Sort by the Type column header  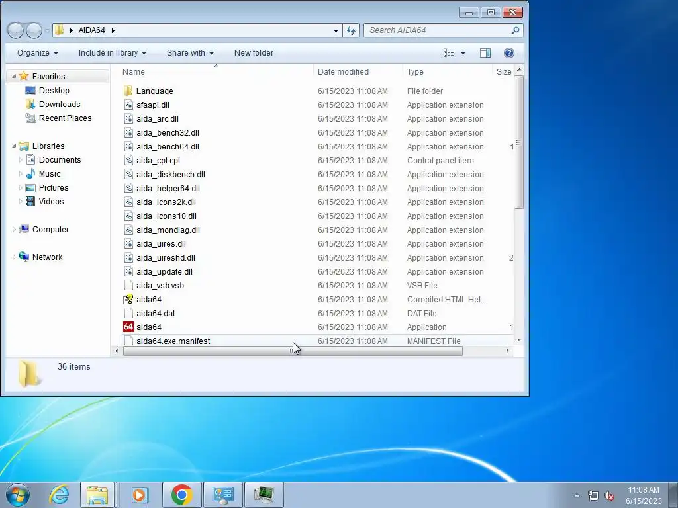[x=448, y=71]
